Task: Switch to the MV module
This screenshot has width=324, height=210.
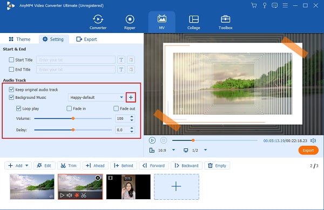Action: point(162,22)
